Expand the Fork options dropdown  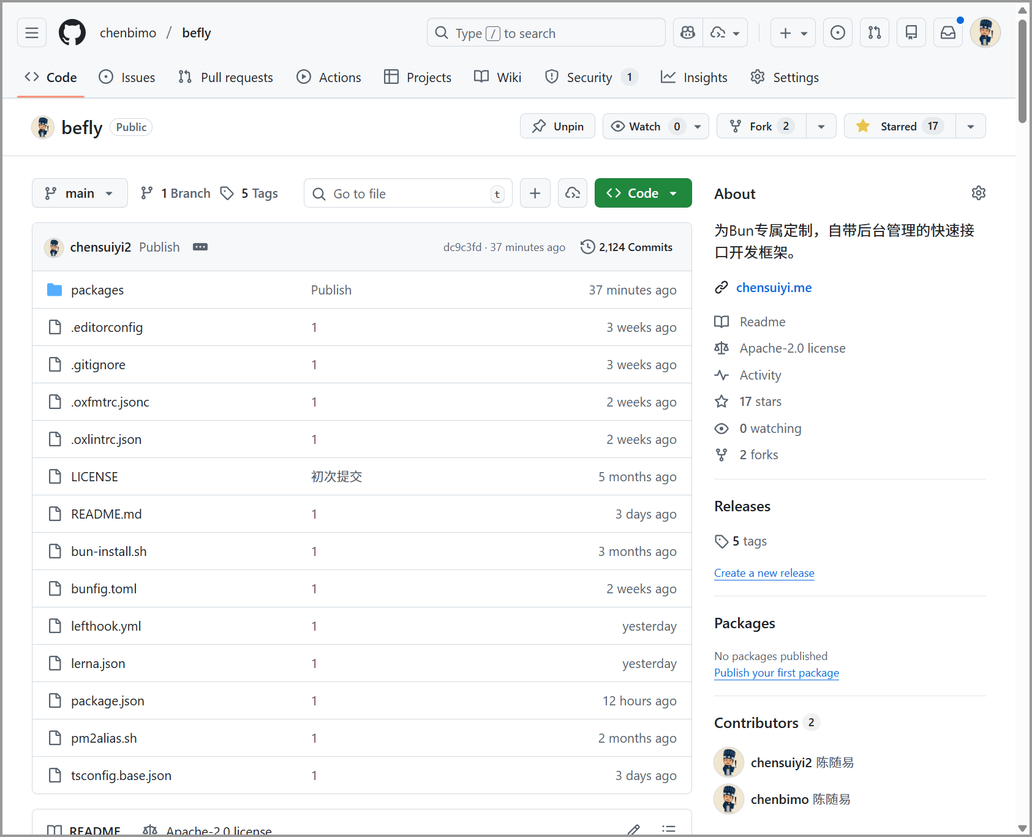(x=821, y=127)
